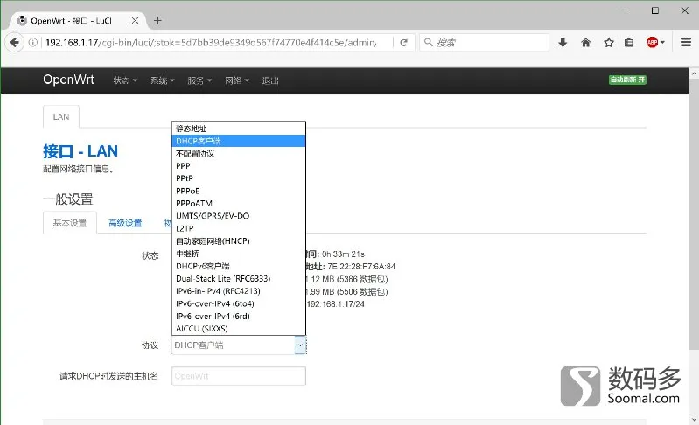This screenshot has width=699, height=425.
Task: Click the scrollbar up arrow
Action: (694, 73)
